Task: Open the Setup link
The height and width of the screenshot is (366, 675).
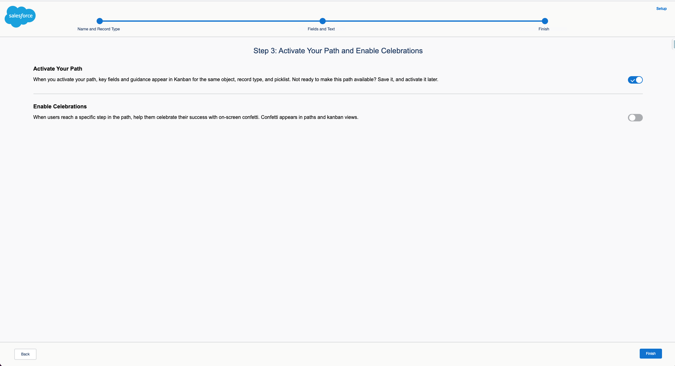Action: pos(661,9)
